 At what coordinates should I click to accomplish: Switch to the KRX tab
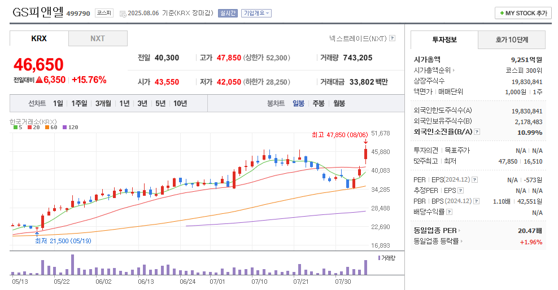coord(39,38)
